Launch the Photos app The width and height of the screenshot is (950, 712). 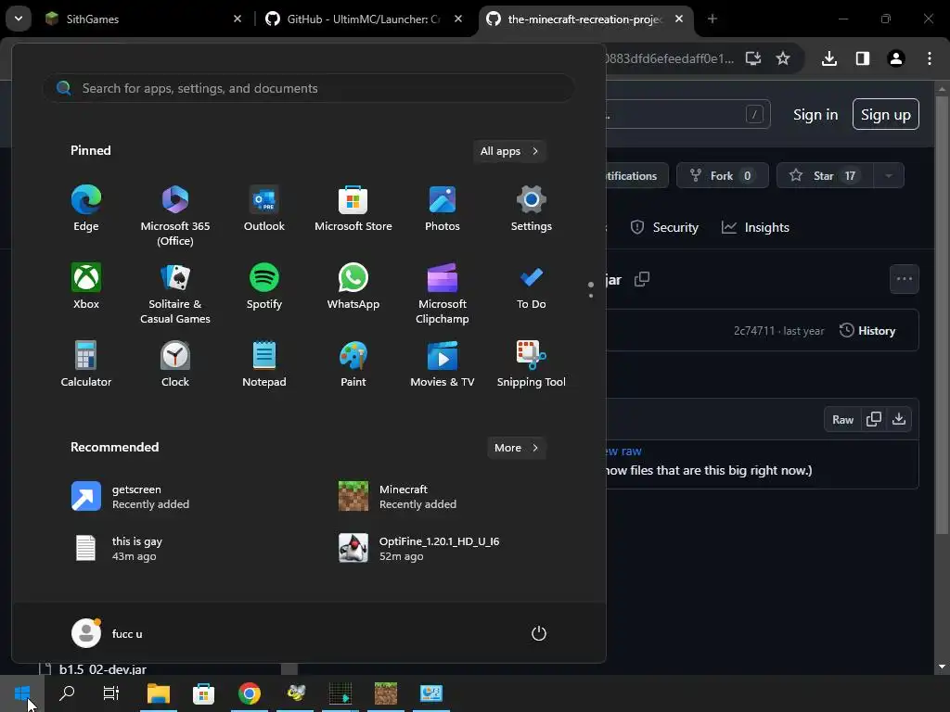[443, 209]
